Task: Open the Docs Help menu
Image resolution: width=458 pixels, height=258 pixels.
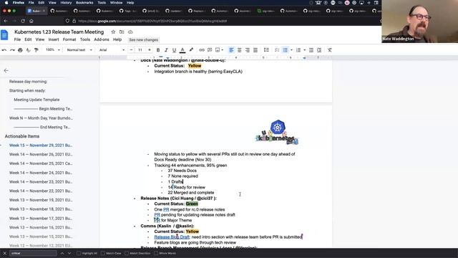Action: click(x=117, y=39)
